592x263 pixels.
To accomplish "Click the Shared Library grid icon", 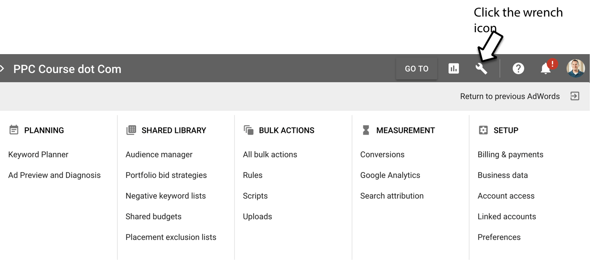I will point(131,130).
